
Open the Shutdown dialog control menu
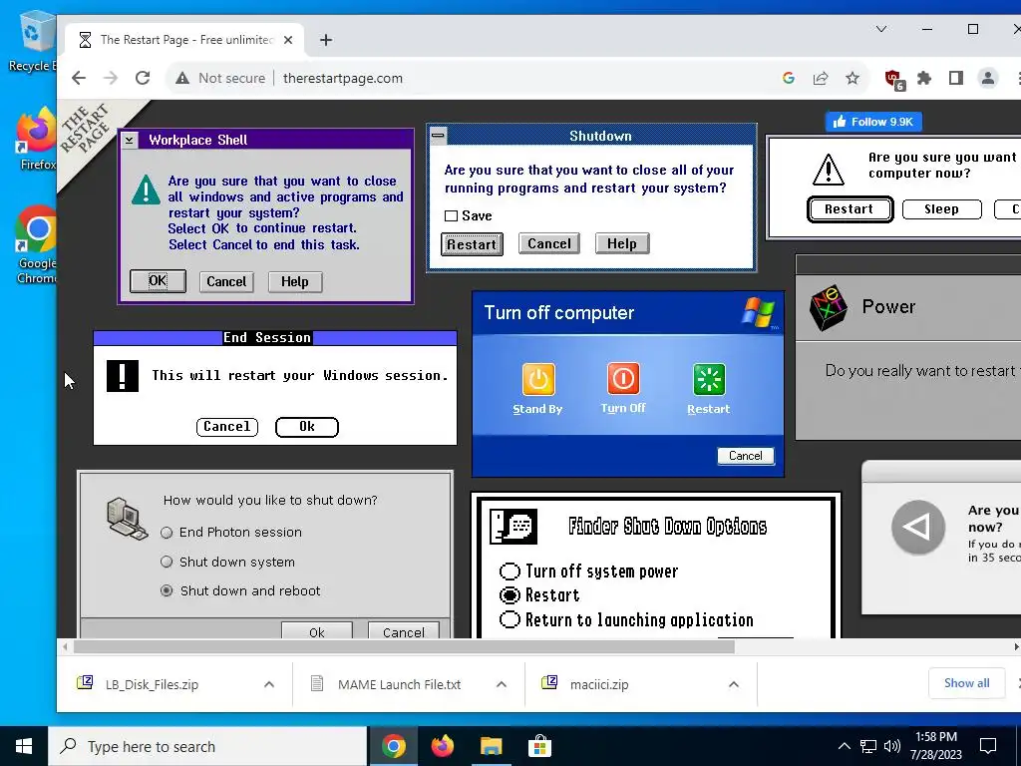click(x=439, y=136)
